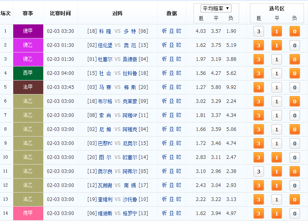This screenshot has height=221, width=308.
Task: Click the green 西甲 league label
Action: tap(28, 73)
